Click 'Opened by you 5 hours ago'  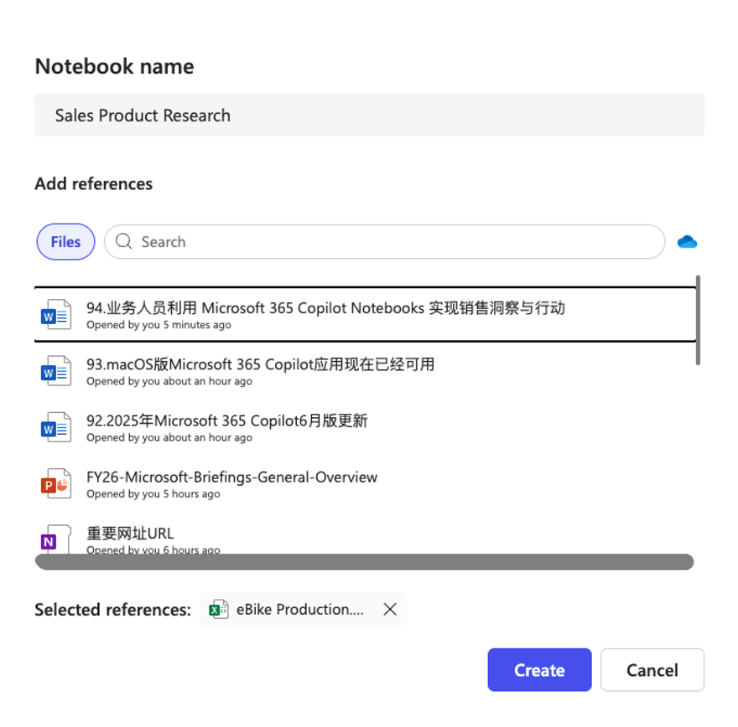153,494
